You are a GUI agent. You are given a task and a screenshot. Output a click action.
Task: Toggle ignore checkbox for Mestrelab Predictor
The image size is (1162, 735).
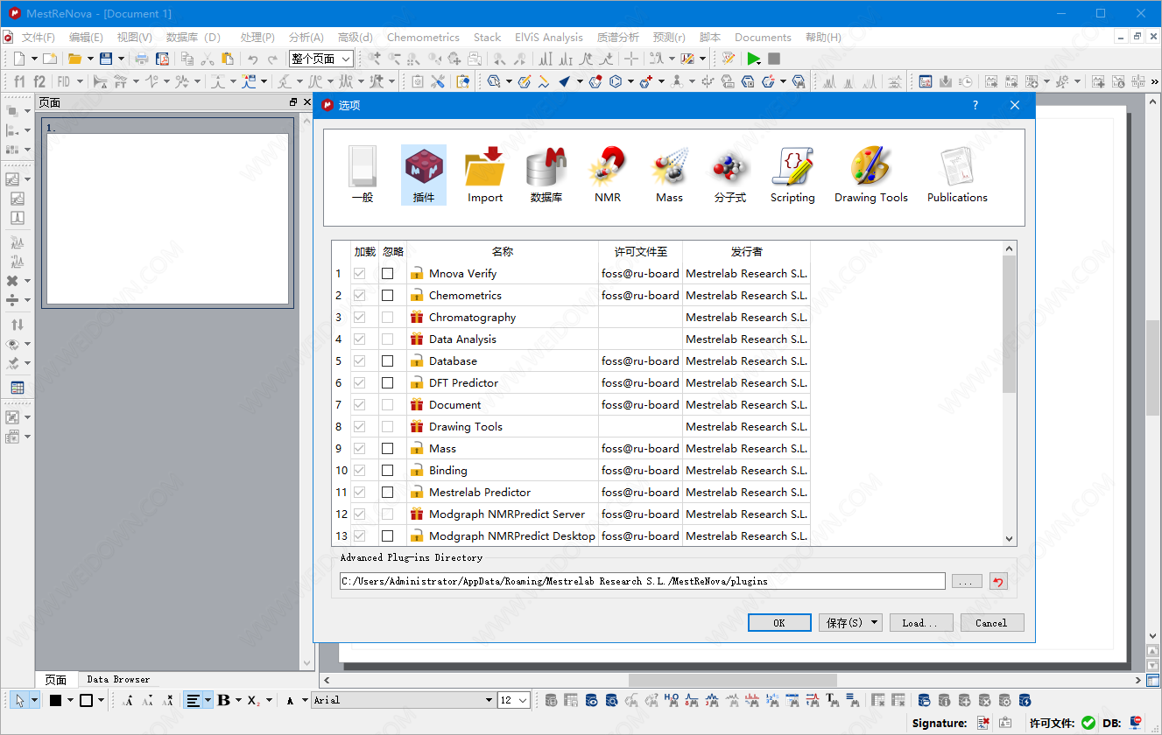click(x=387, y=492)
